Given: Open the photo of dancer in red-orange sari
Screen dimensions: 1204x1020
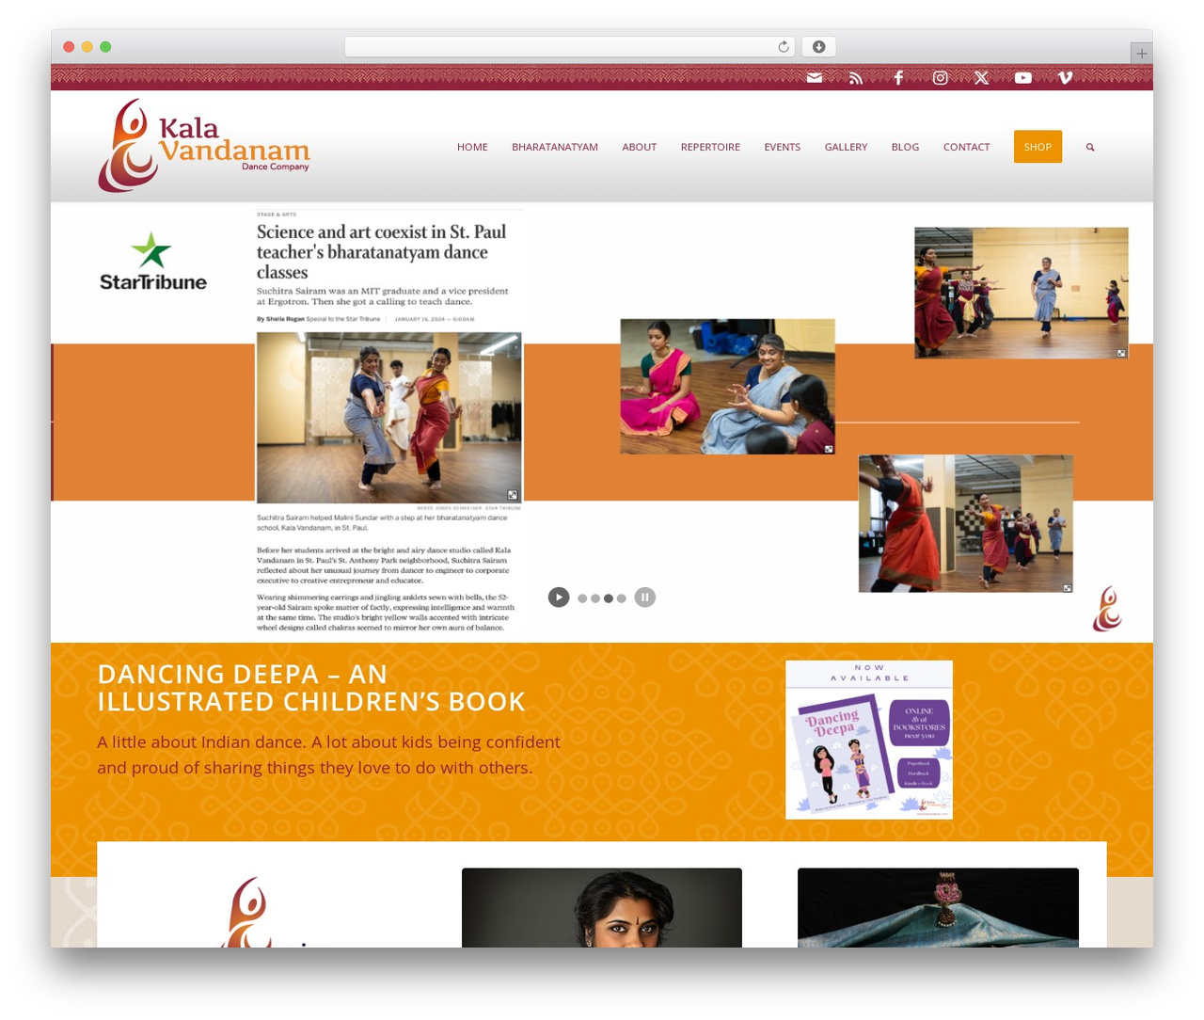Looking at the screenshot, I should 966,524.
